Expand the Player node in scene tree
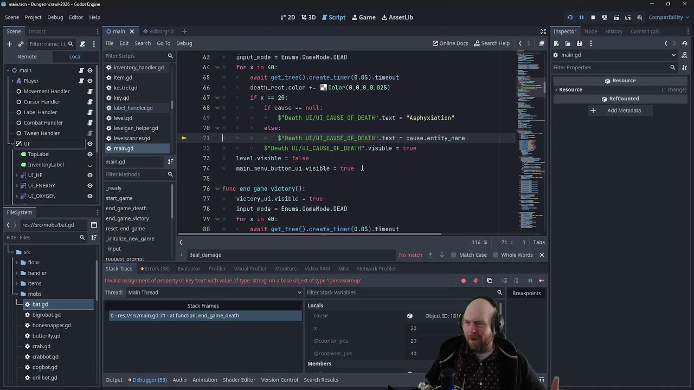This screenshot has width=694, height=390. pyautogui.click(x=12, y=81)
